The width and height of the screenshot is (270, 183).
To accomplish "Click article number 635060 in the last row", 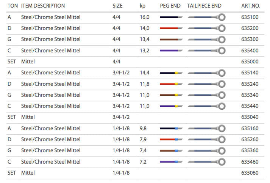I will click(x=250, y=173).
